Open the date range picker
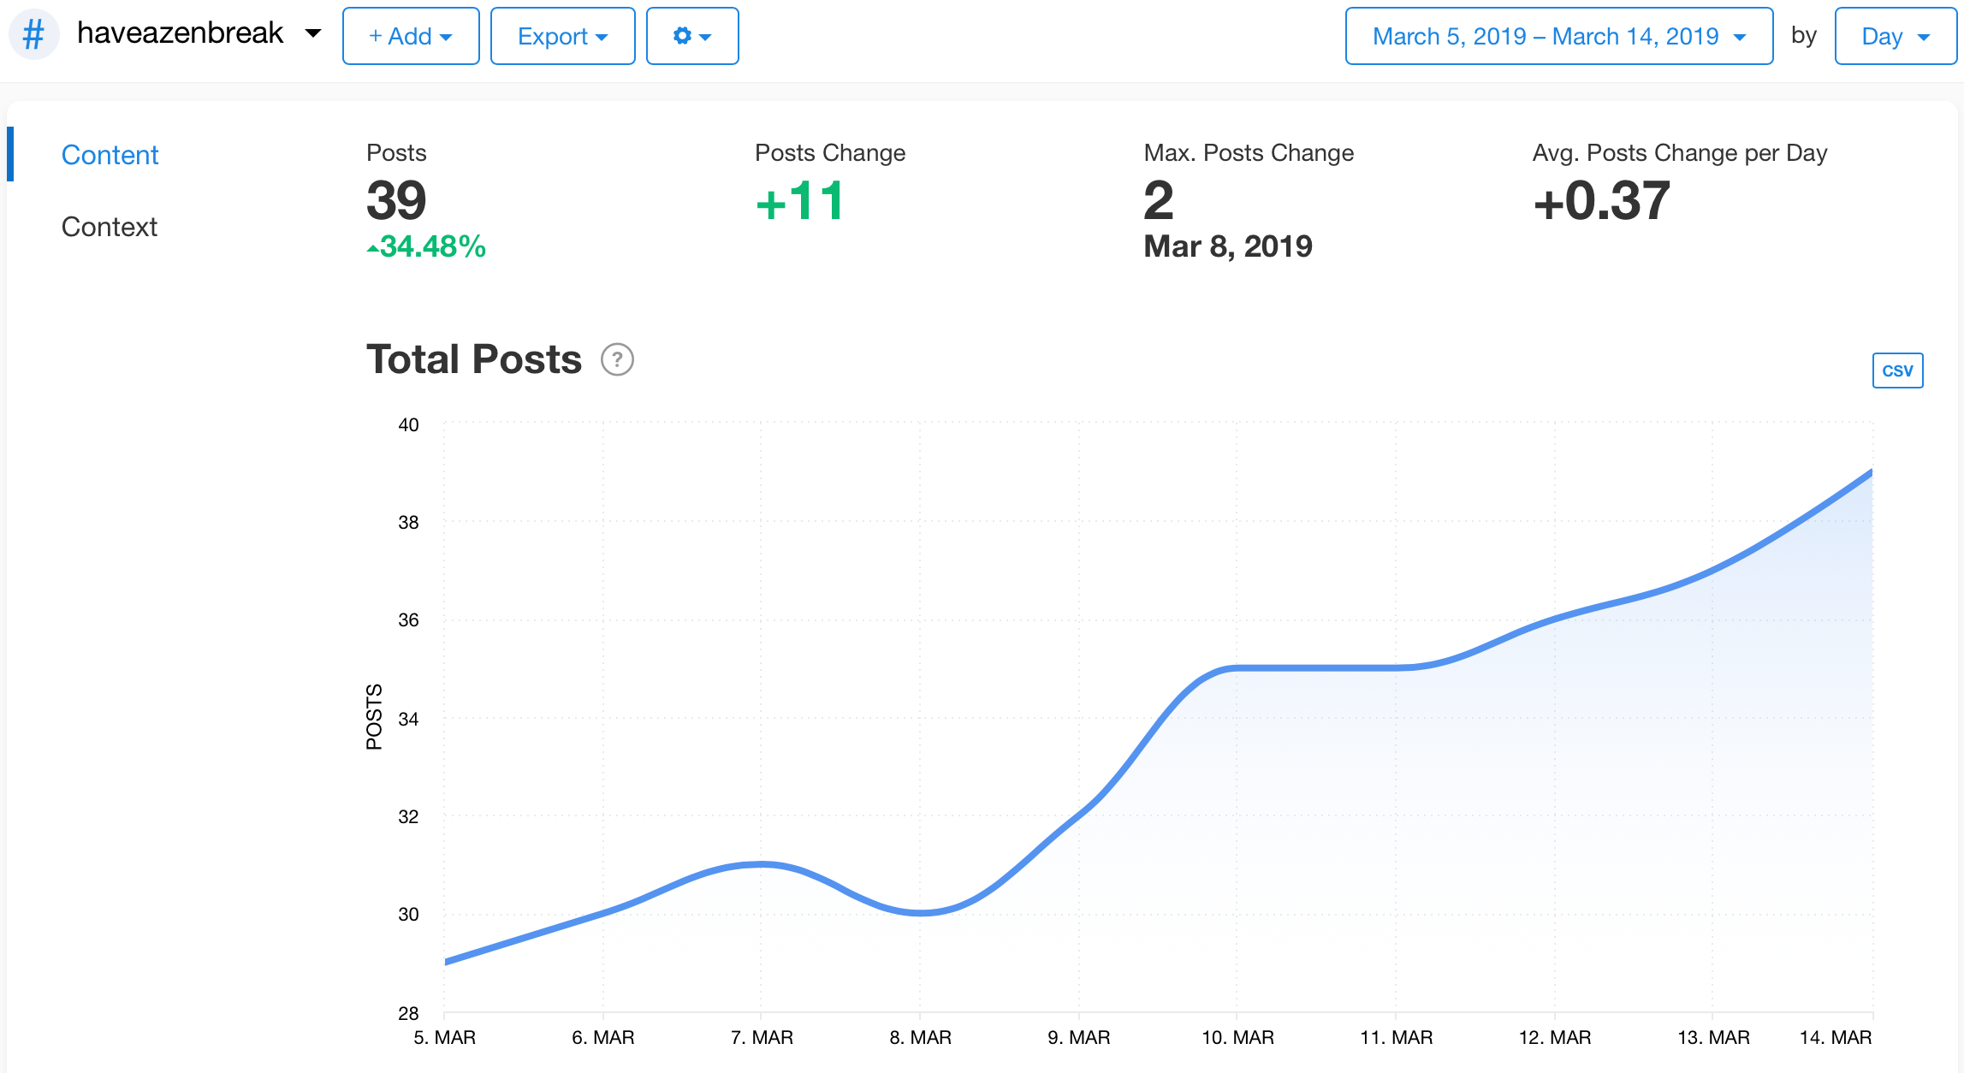The height and width of the screenshot is (1073, 1964). [1558, 36]
